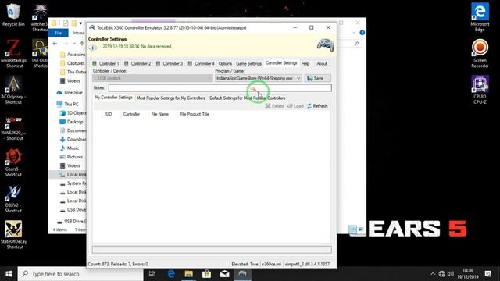This screenshot has height=281, width=500.
Task: Open Pictures in File Explorer sidebar
Action: point(71,157)
